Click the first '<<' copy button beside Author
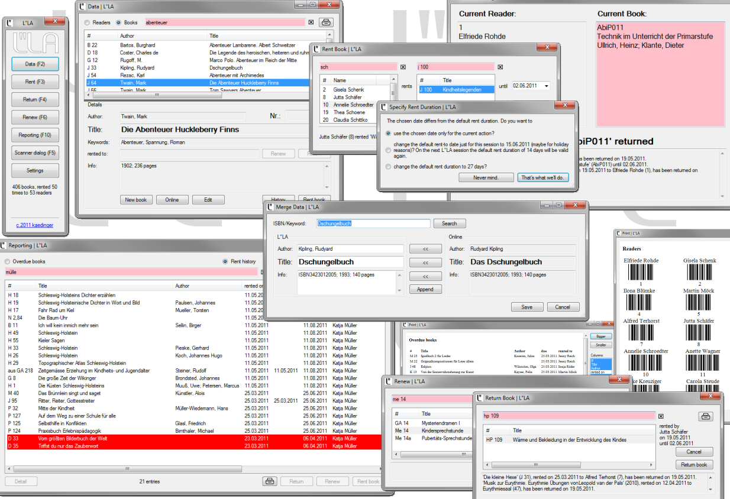Viewport: 730px width, 499px height. pos(425,249)
